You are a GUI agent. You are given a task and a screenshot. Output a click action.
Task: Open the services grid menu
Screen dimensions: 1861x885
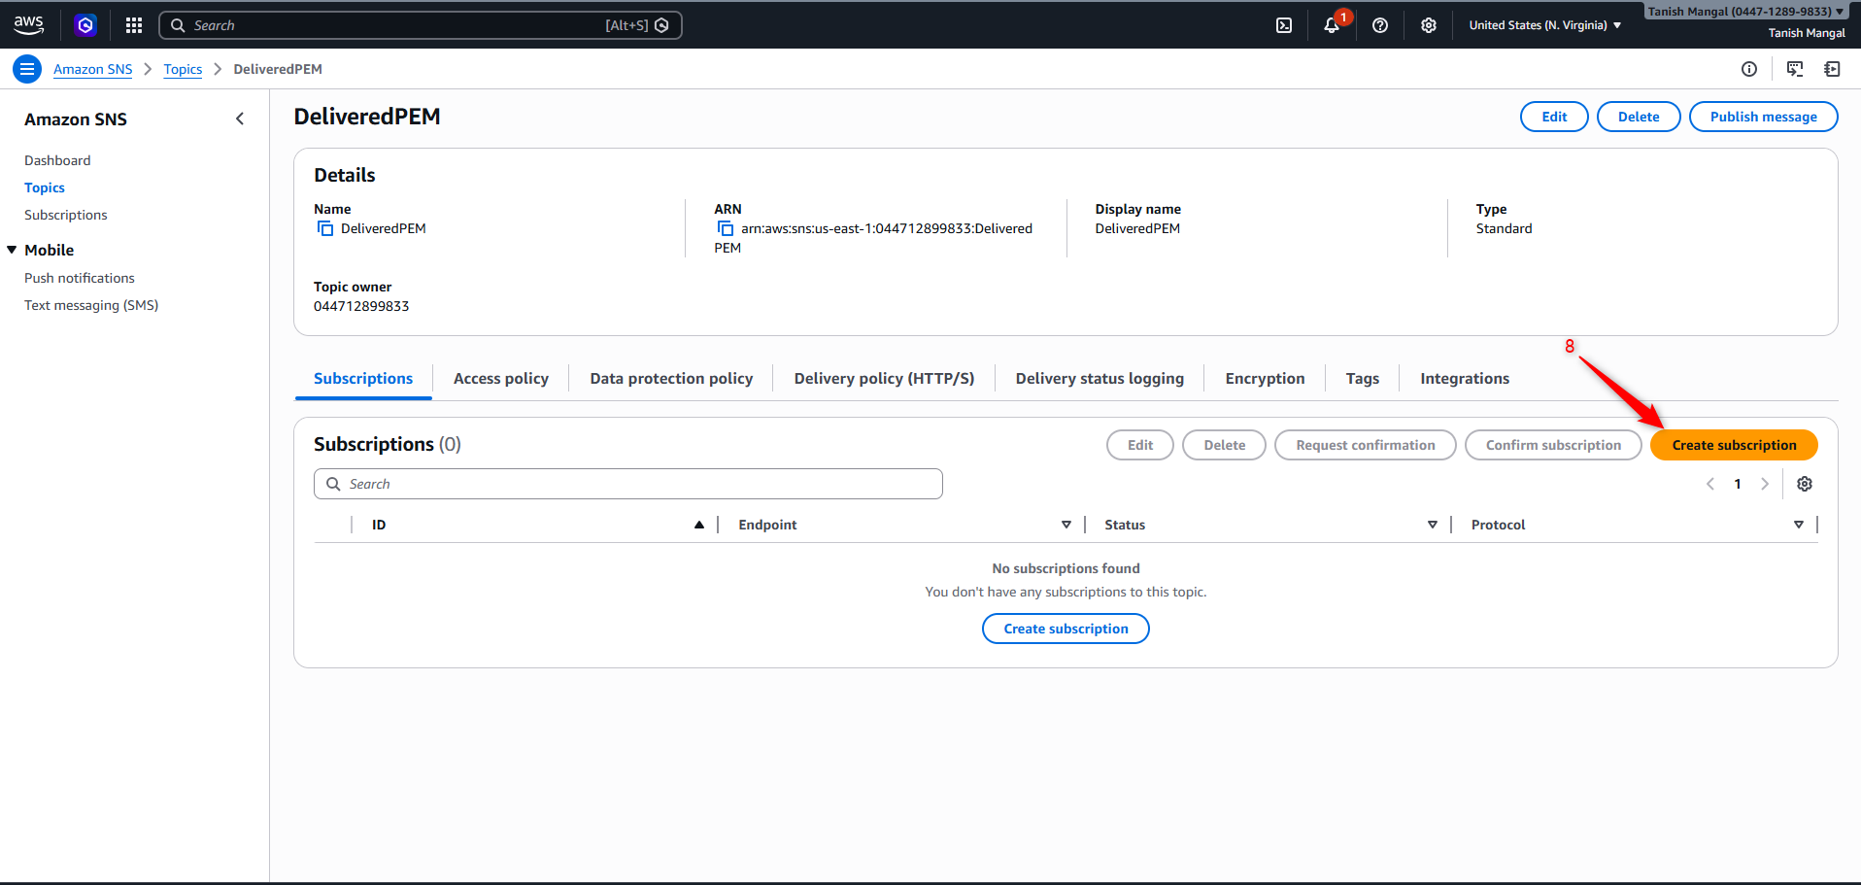pyautogui.click(x=134, y=25)
